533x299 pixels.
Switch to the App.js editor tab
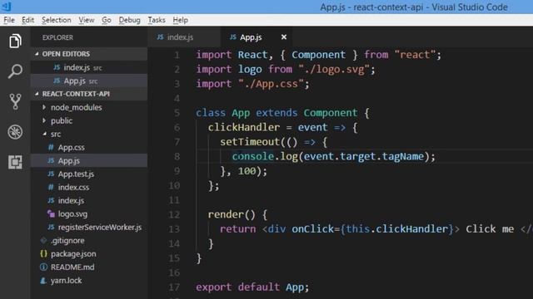tap(257, 37)
